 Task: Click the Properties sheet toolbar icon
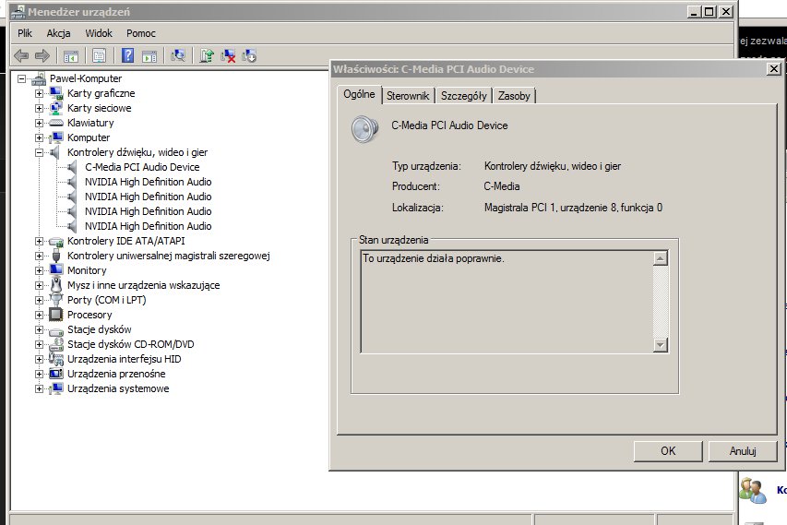pyautogui.click(x=99, y=55)
